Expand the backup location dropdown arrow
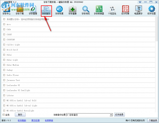The width and height of the screenshot is (159, 123). coord(111,115)
